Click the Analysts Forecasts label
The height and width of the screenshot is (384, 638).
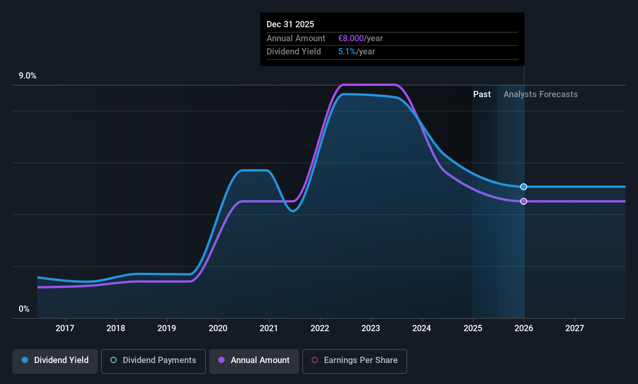540,94
